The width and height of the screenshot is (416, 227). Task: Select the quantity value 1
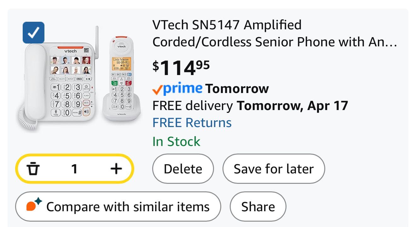(74, 169)
